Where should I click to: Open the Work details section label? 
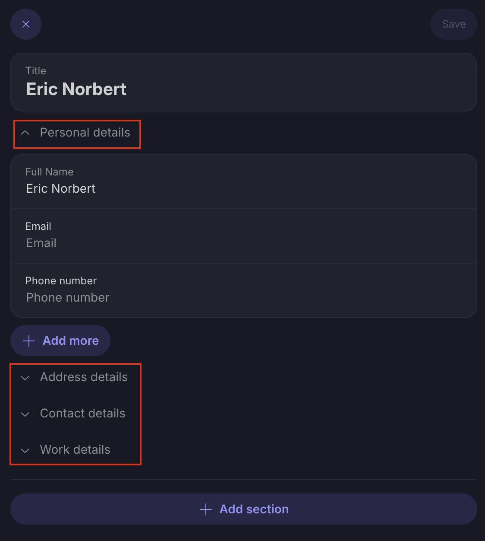point(75,450)
